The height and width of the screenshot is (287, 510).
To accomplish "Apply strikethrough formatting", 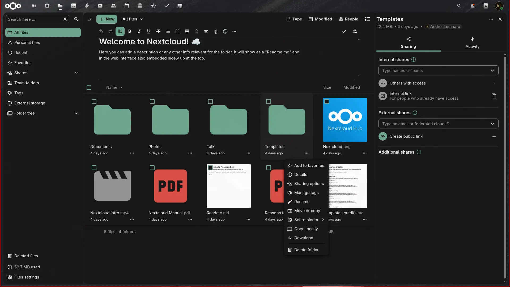I will pos(158,31).
